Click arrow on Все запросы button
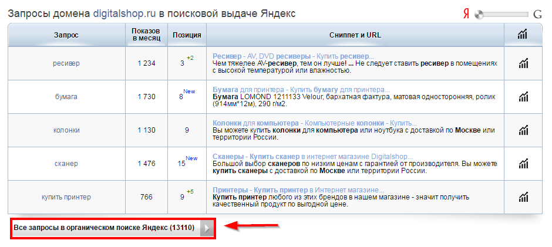The image size is (552, 247). tap(207, 228)
